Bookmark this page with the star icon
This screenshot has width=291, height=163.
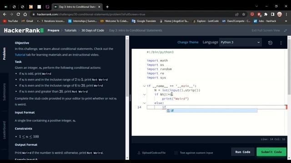[x=244, y=14]
